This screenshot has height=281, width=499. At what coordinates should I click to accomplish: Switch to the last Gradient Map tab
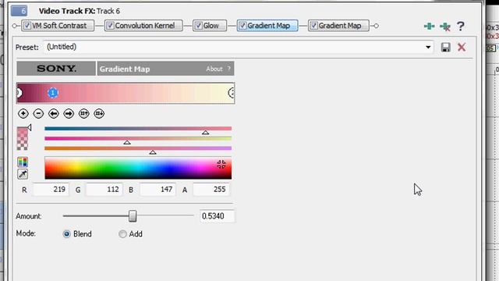(338, 26)
